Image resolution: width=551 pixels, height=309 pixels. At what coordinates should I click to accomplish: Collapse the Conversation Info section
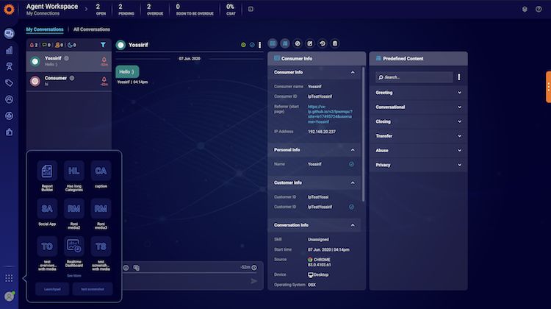pos(352,224)
